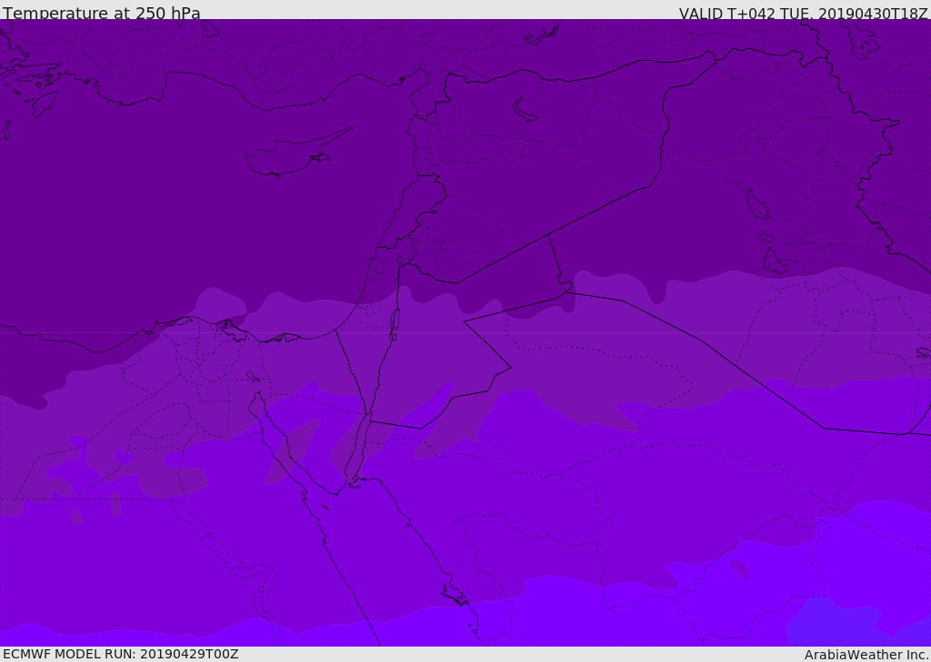The width and height of the screenshot is (931, 662).
Task: Click the 'Temperature at 250 hPa' title text
Action: click(x=102, y=13)
